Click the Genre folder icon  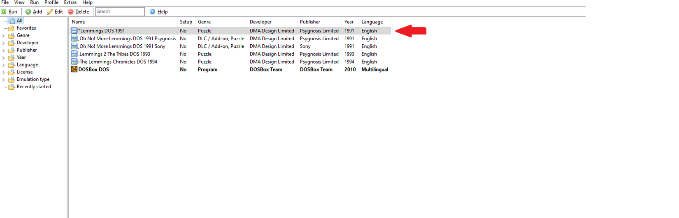coord(12,35)
